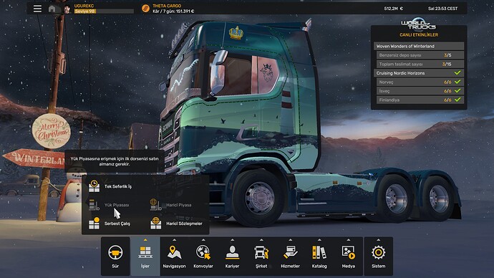Click the İsveç 6/6 row
Image resolution: width=494 pixels, height=278 pixels.
[420, 91]
